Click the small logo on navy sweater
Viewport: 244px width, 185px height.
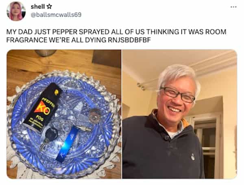click(193, 156)
